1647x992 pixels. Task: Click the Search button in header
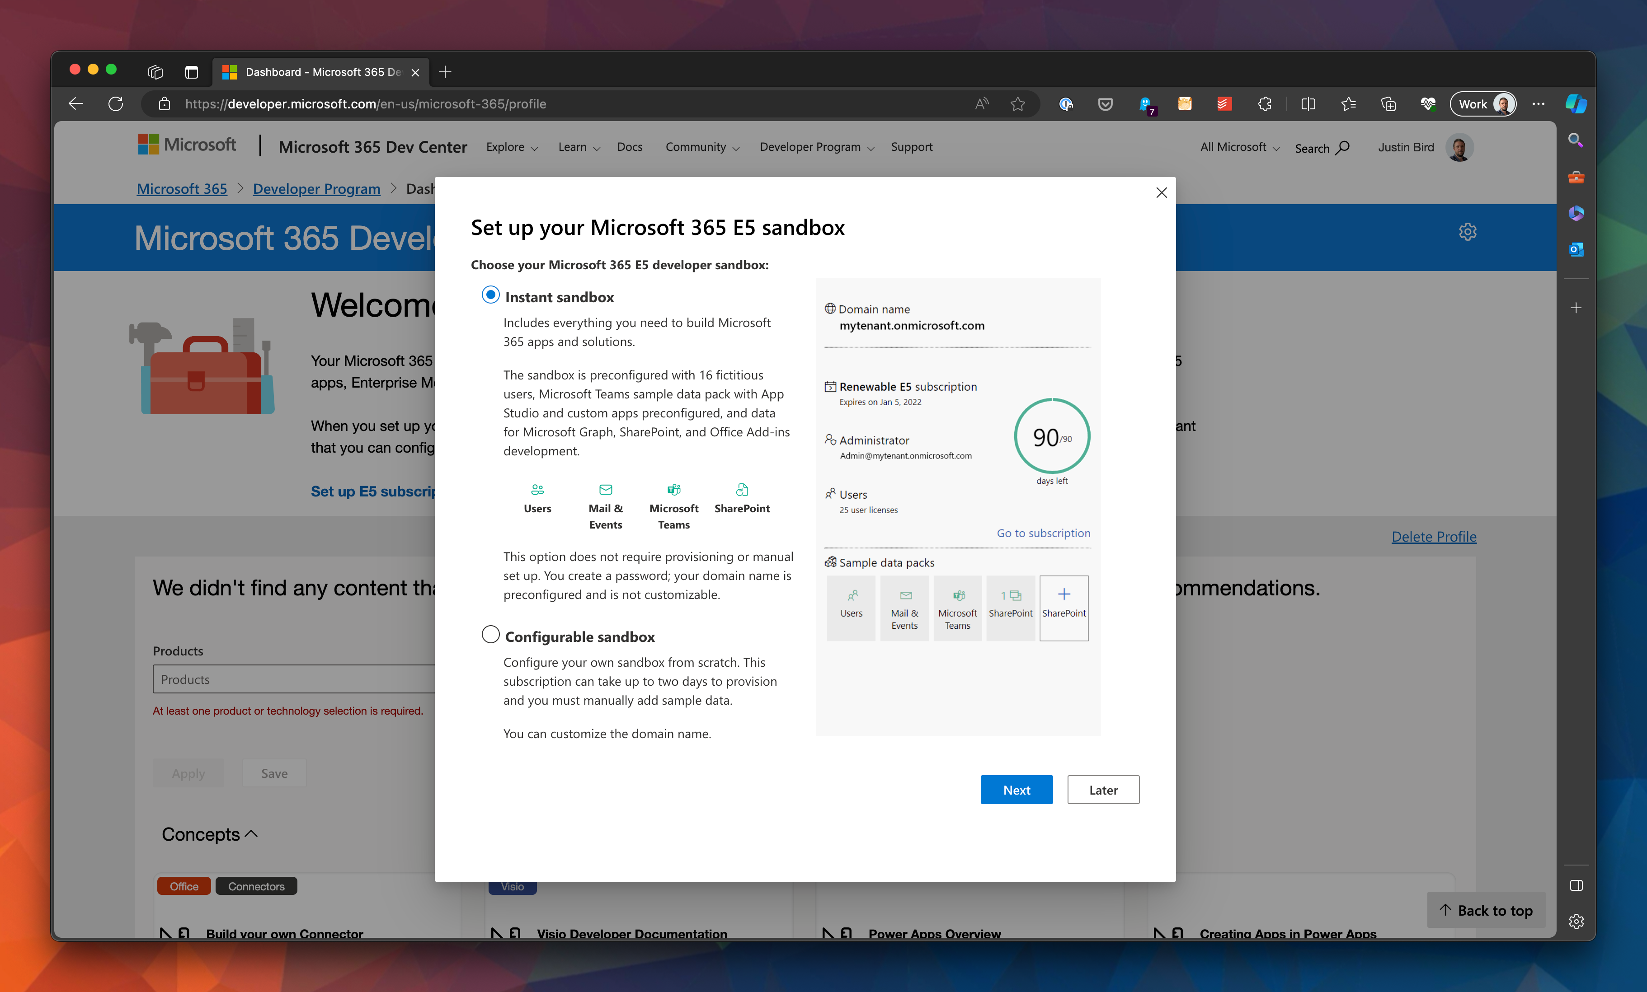pyautogui.click(x=1322, y=148)
